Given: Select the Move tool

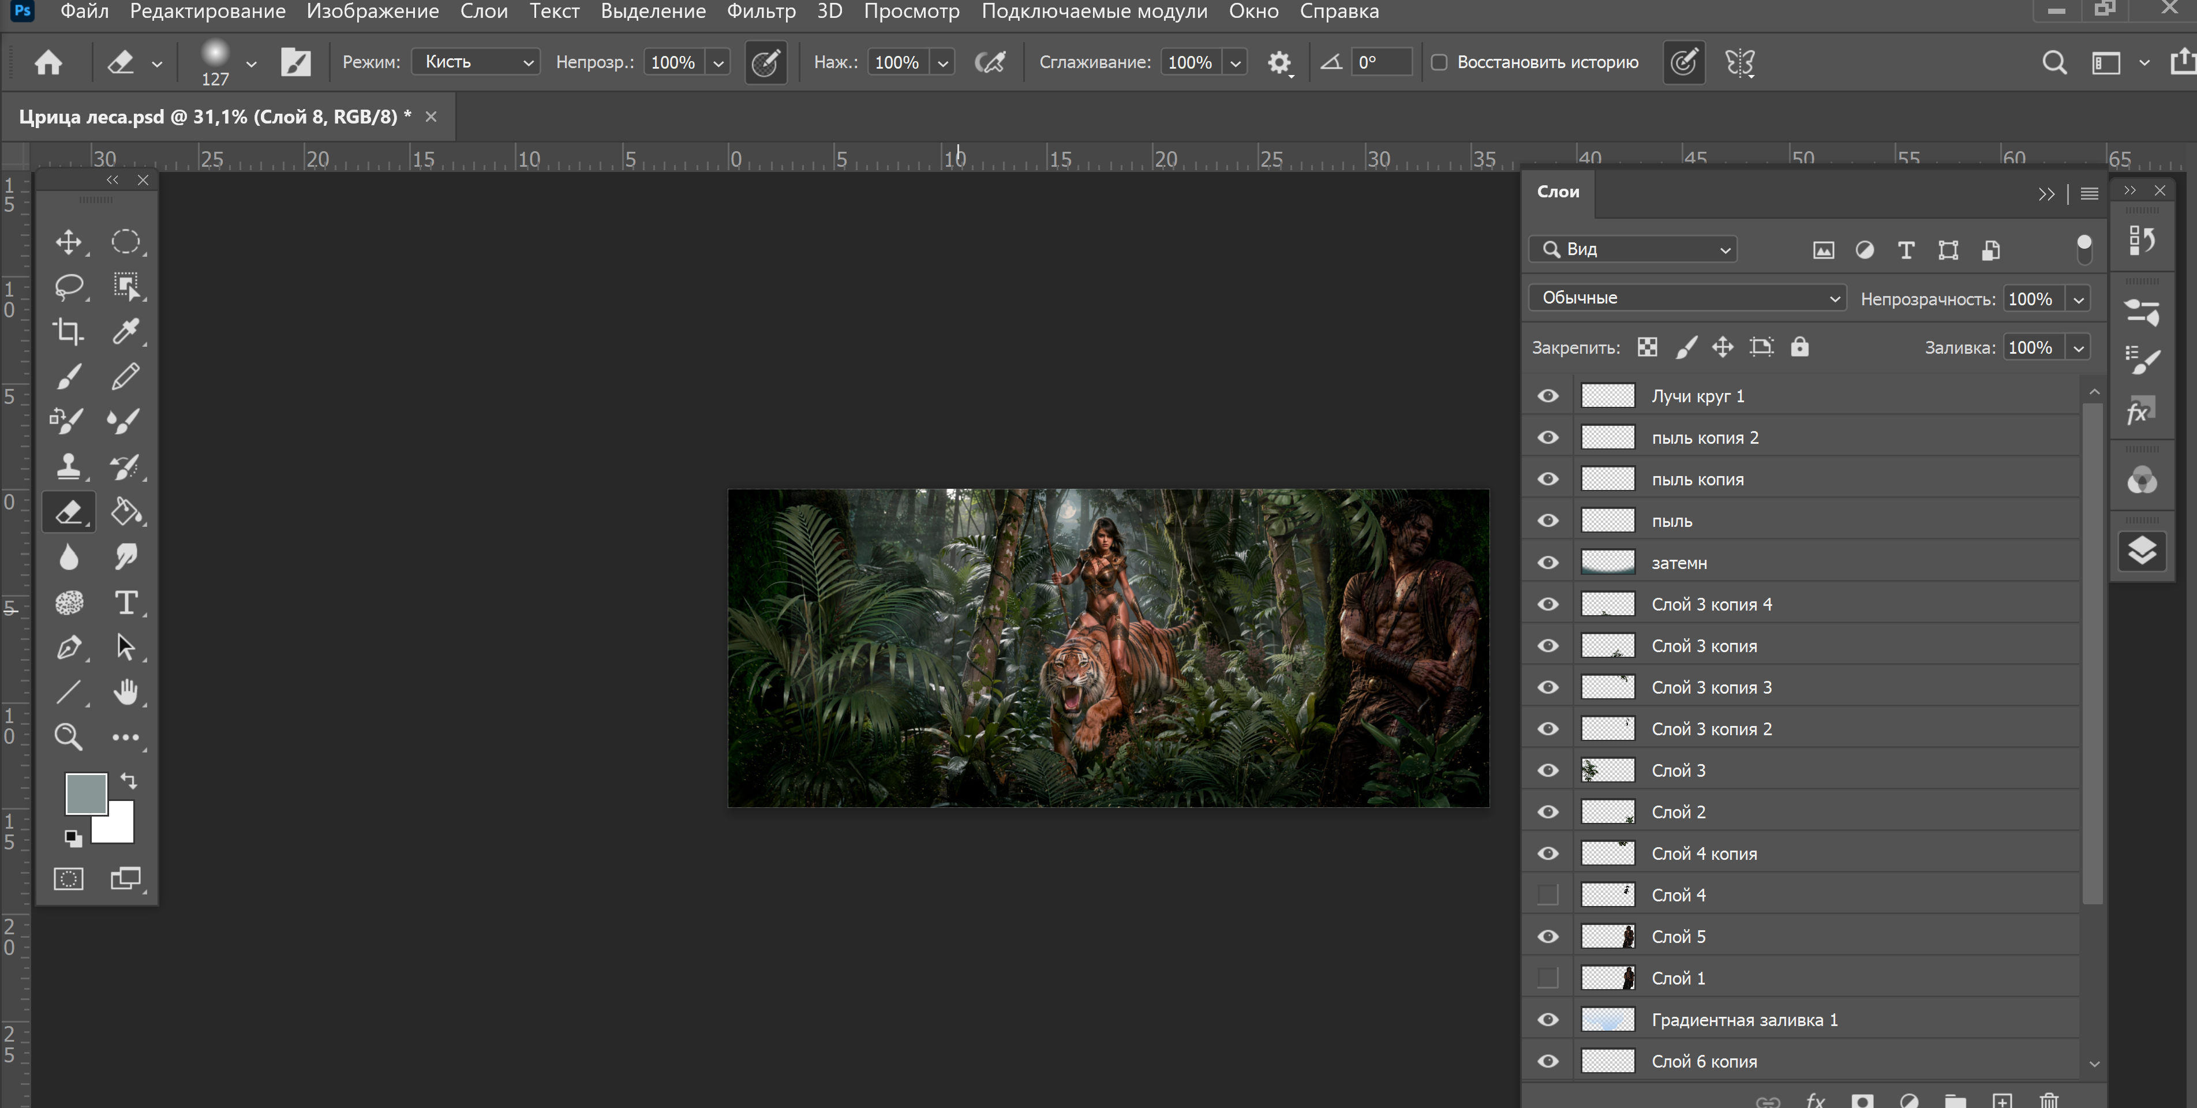Looking at the screenshot, I should pyautogui.click(x=68, y=242).
